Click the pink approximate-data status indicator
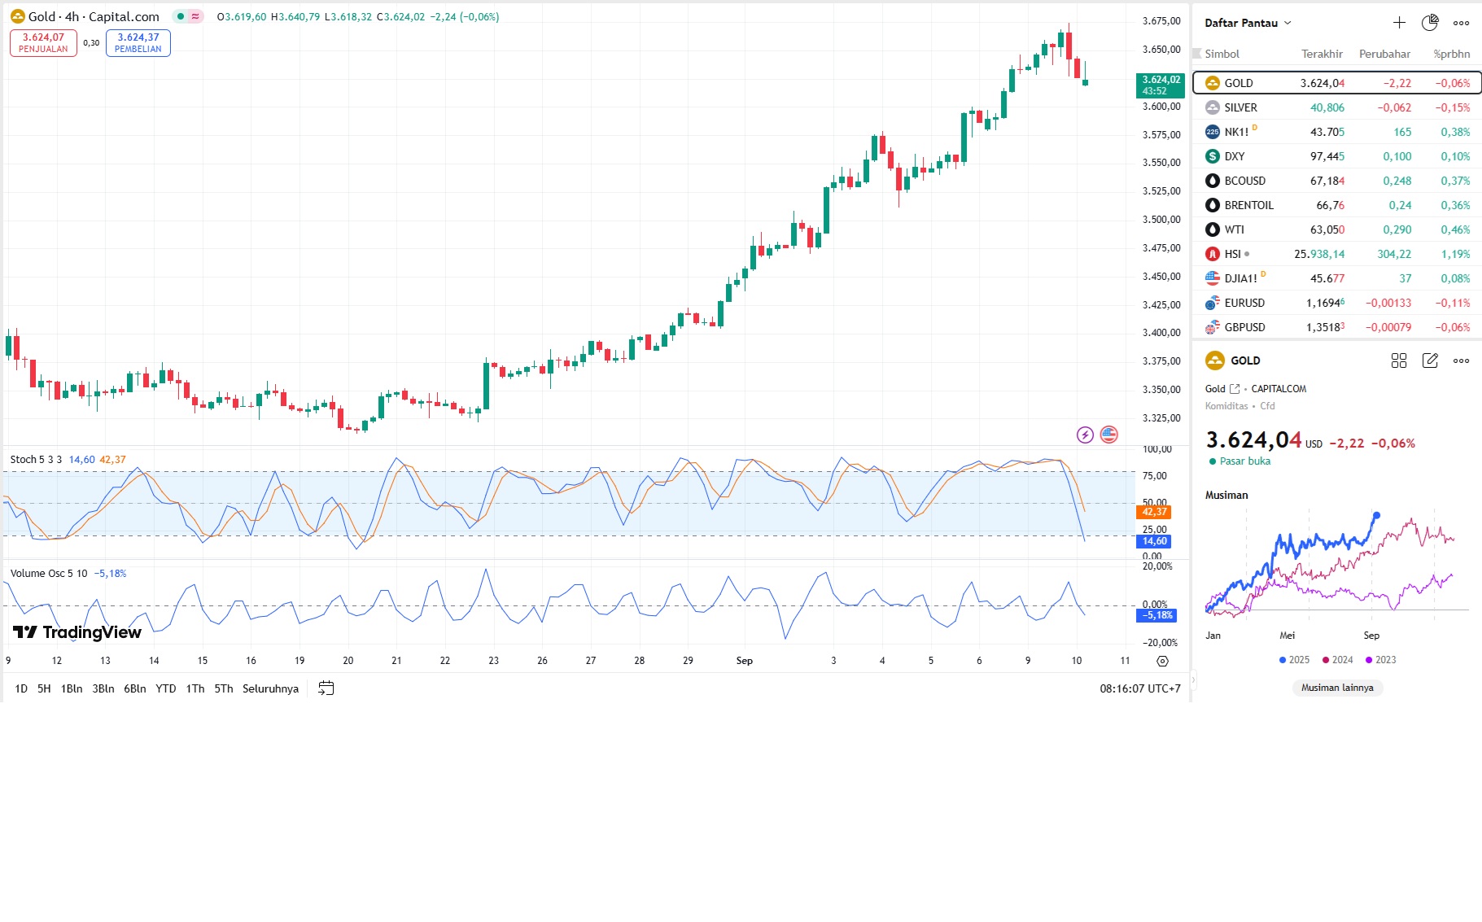Image resolution: width=1482 pixels, height=922 pixels. pyautogui.click(x=195, y=16)
